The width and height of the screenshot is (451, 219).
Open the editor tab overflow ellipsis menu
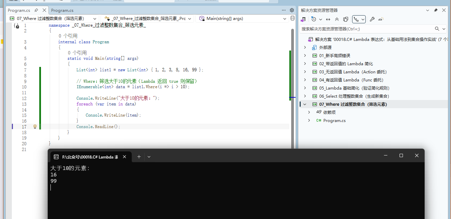(x=284, y=10)
